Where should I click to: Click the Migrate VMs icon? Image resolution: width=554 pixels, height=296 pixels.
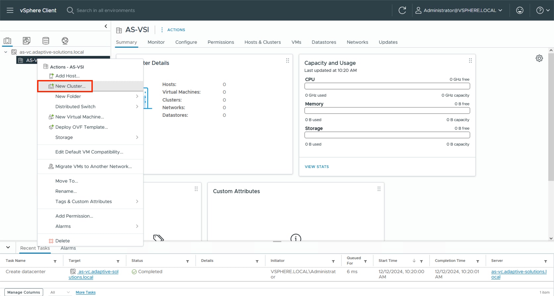pos(51,166)
